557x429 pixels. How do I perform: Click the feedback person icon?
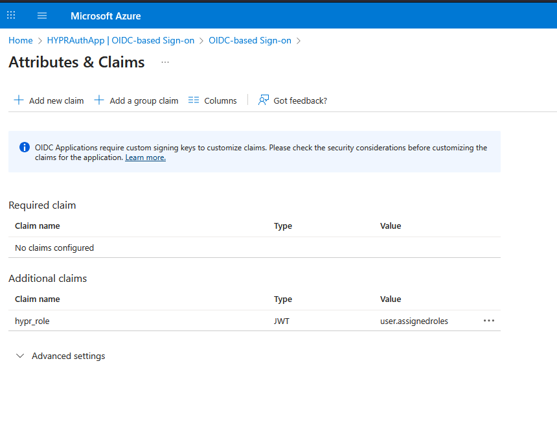click(x=263, y=100)
